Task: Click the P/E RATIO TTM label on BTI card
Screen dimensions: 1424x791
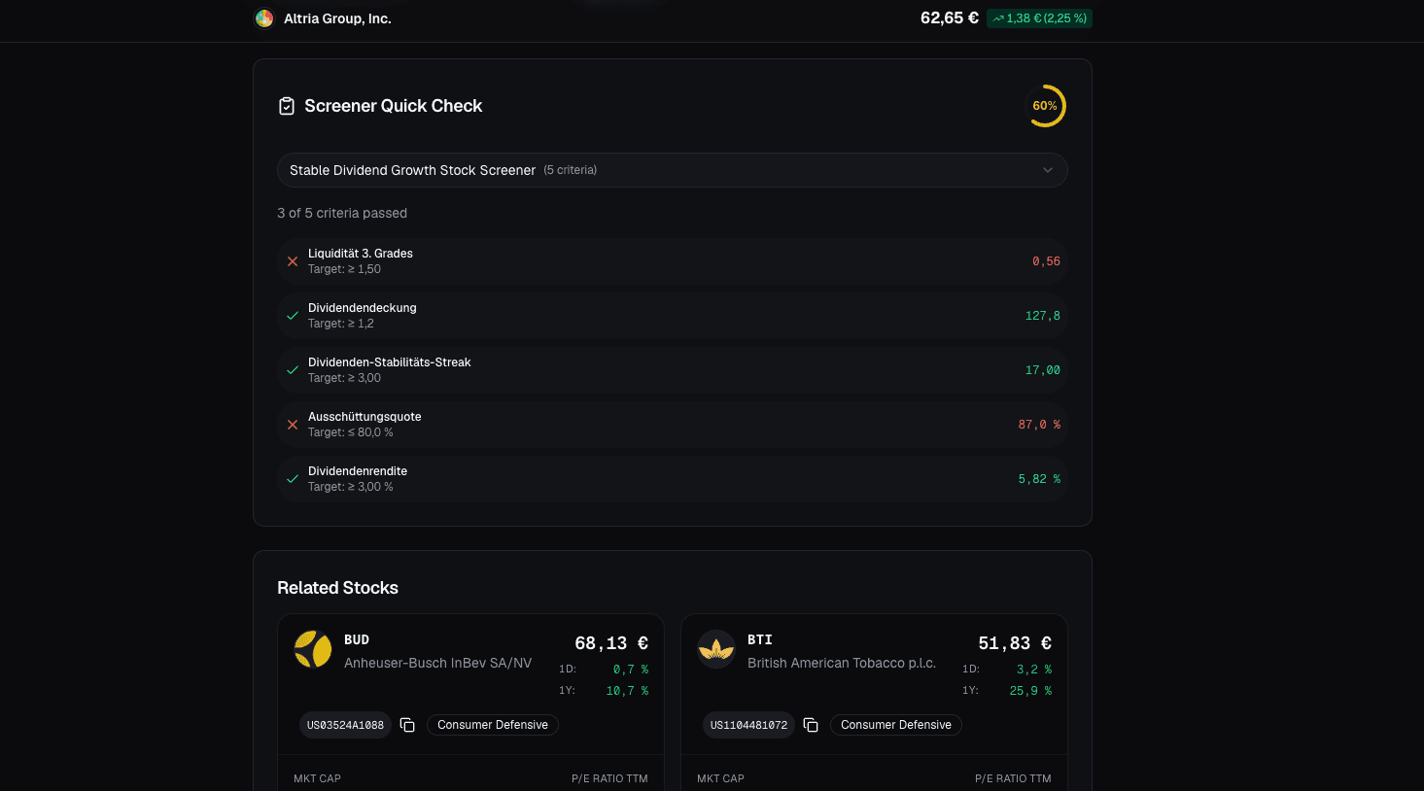Action: 1013,778
